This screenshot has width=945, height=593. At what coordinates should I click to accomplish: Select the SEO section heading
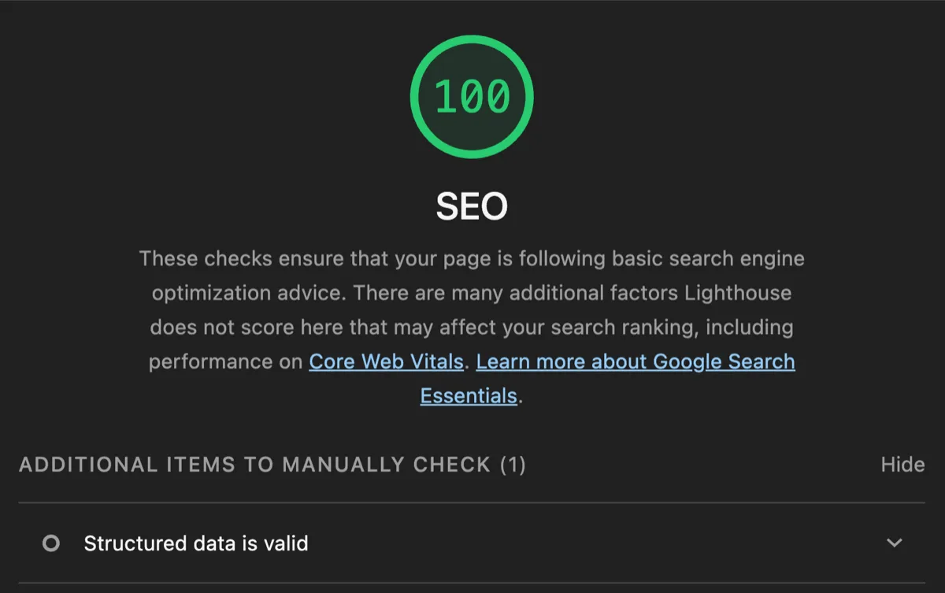click(471, 206)
